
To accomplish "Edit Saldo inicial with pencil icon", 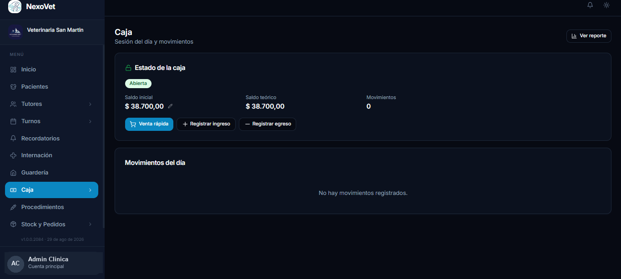I will 171,106.
